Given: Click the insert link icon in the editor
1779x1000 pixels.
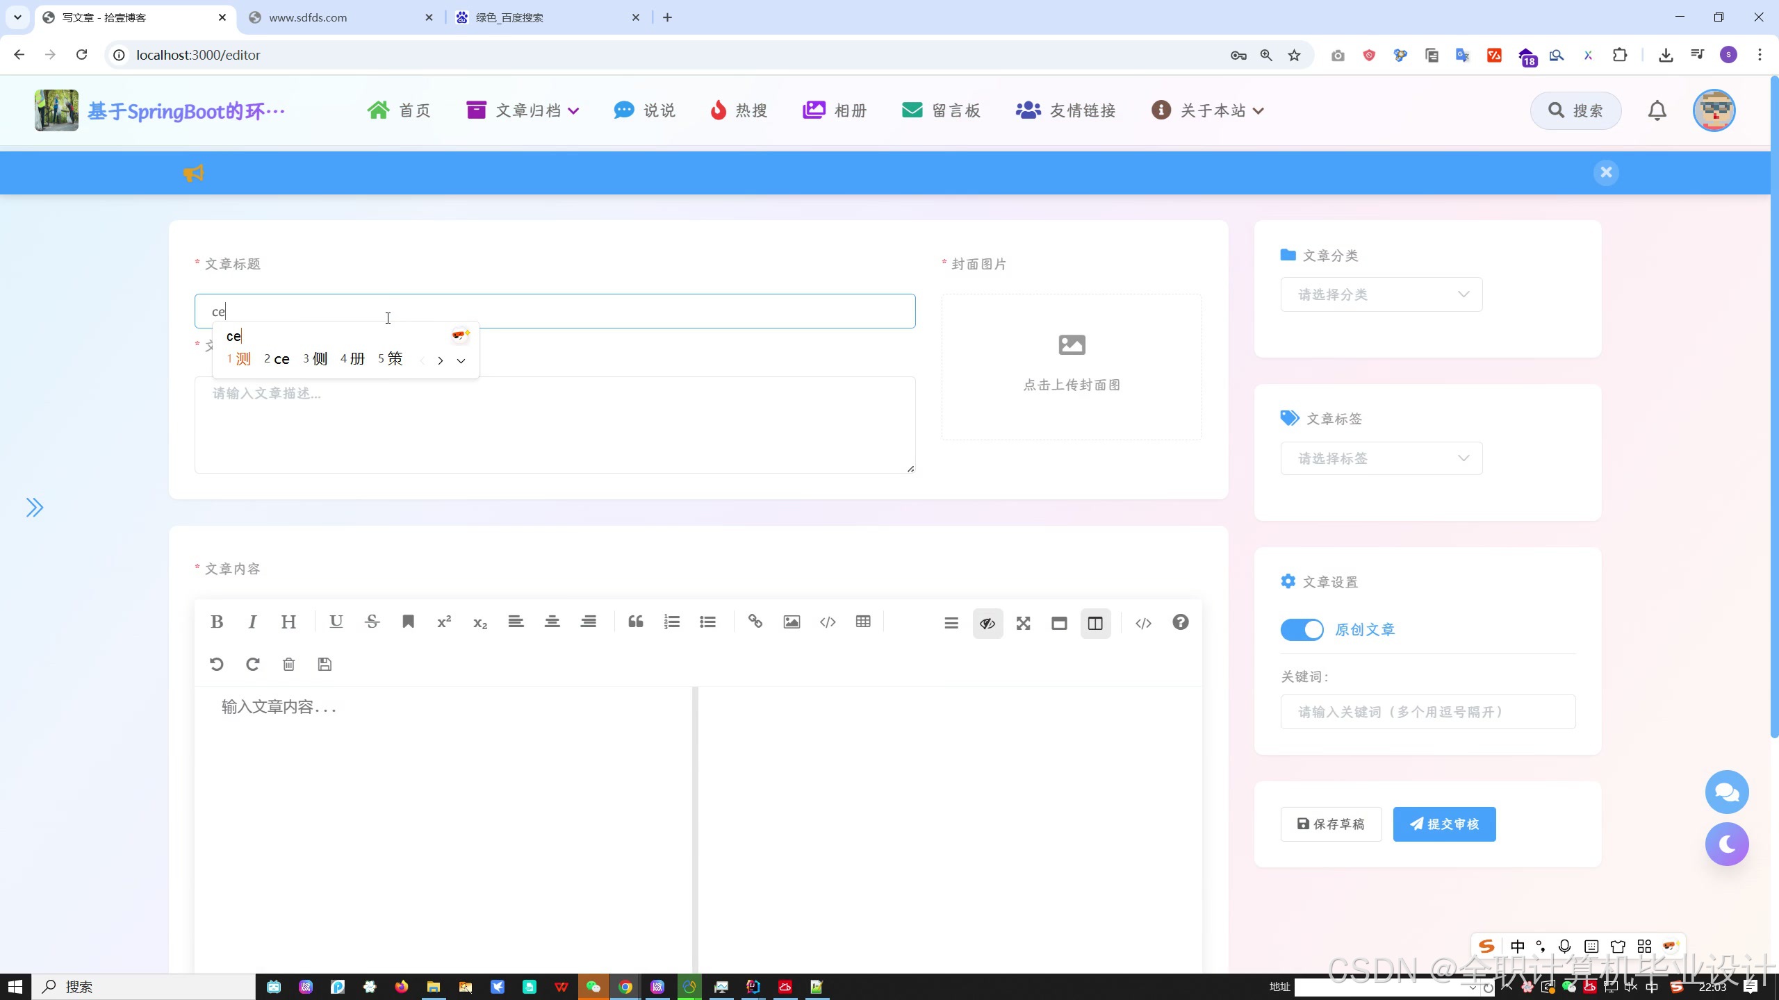Looking at the screenshot, I should (x=755, y=622).
